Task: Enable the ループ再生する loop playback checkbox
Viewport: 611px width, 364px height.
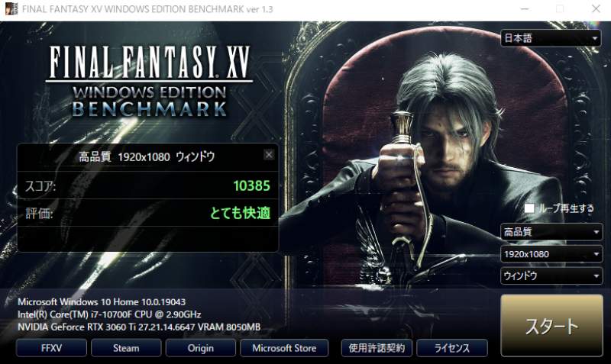Action: (529, 208)
